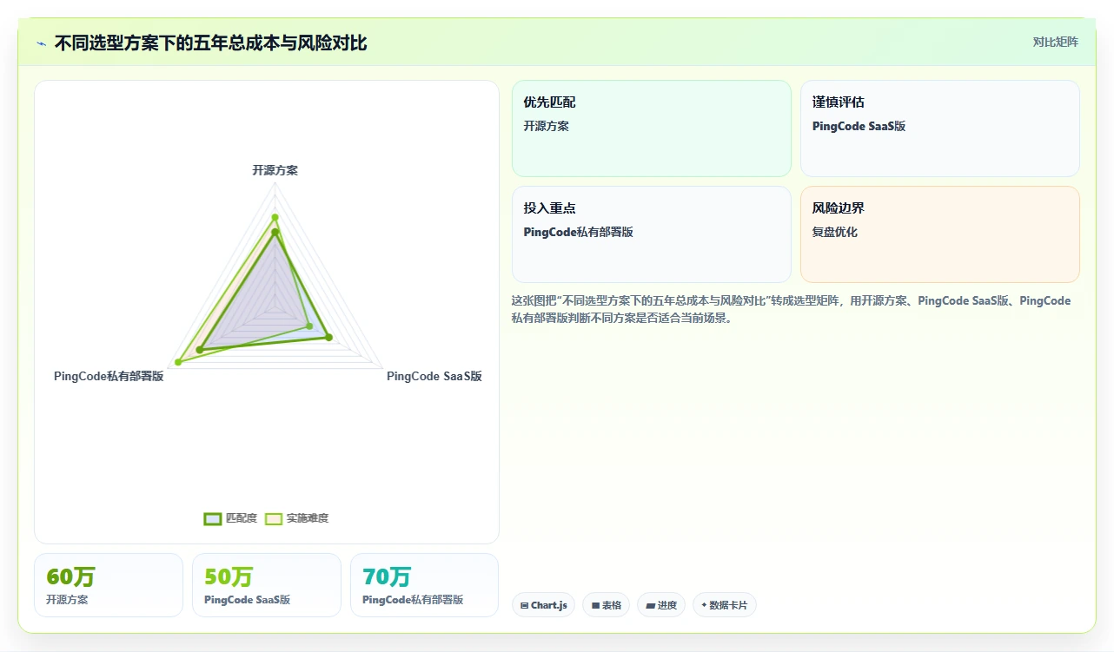Click the 进度 tag
The height and width of the screenshot is (652, 1114).
click(x=661, y=605)
